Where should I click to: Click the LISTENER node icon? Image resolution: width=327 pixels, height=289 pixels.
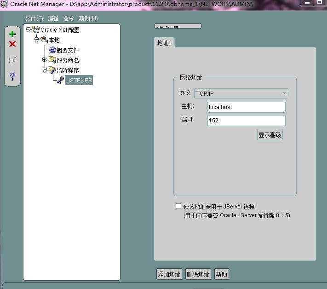60,80
